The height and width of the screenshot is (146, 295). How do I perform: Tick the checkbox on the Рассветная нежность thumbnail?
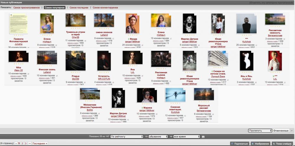coord(284,15)
